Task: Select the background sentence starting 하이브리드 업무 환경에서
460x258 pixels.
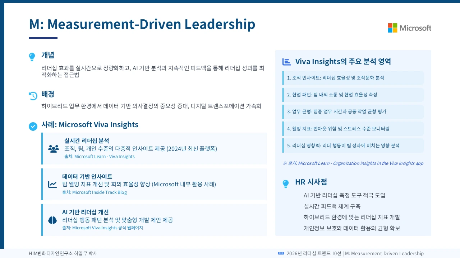Action: (151, 106)
